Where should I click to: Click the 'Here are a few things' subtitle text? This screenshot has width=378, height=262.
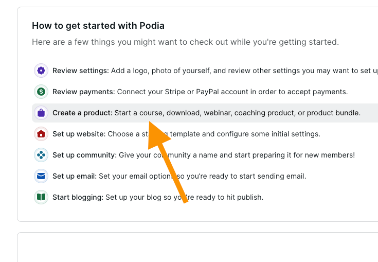click(185, 42)
